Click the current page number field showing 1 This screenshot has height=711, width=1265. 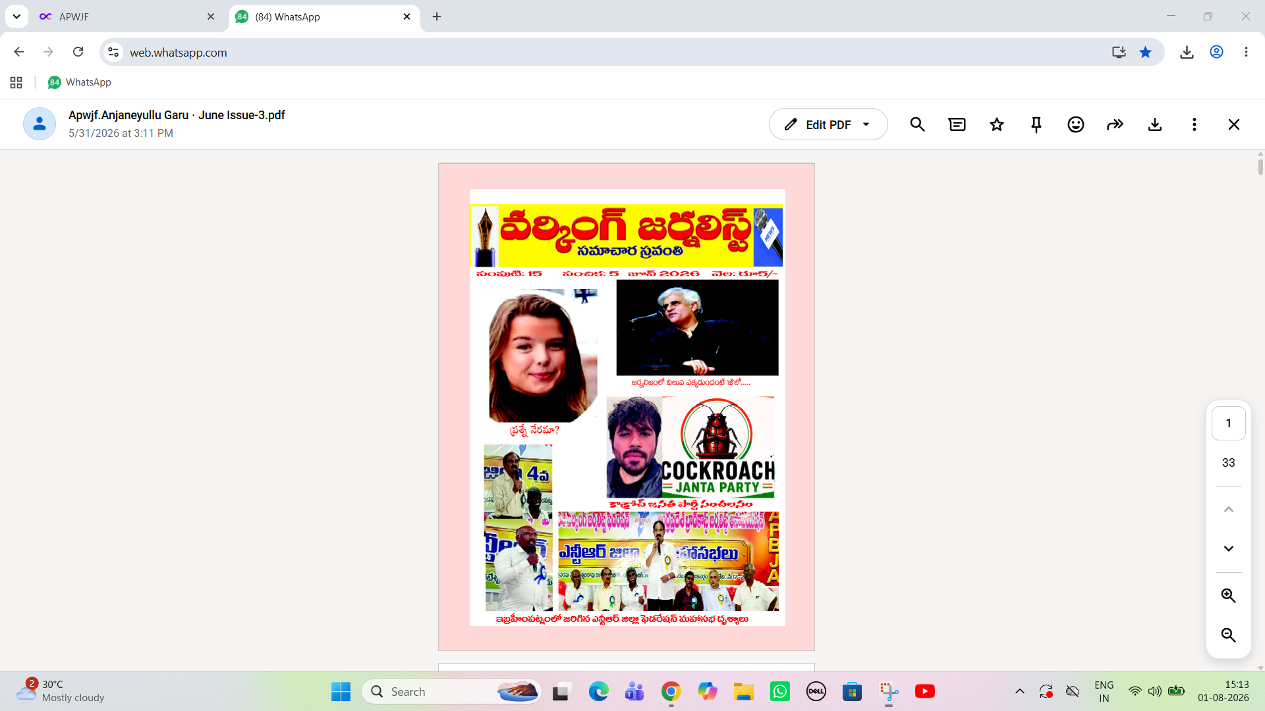click(x=1228, y=423)
